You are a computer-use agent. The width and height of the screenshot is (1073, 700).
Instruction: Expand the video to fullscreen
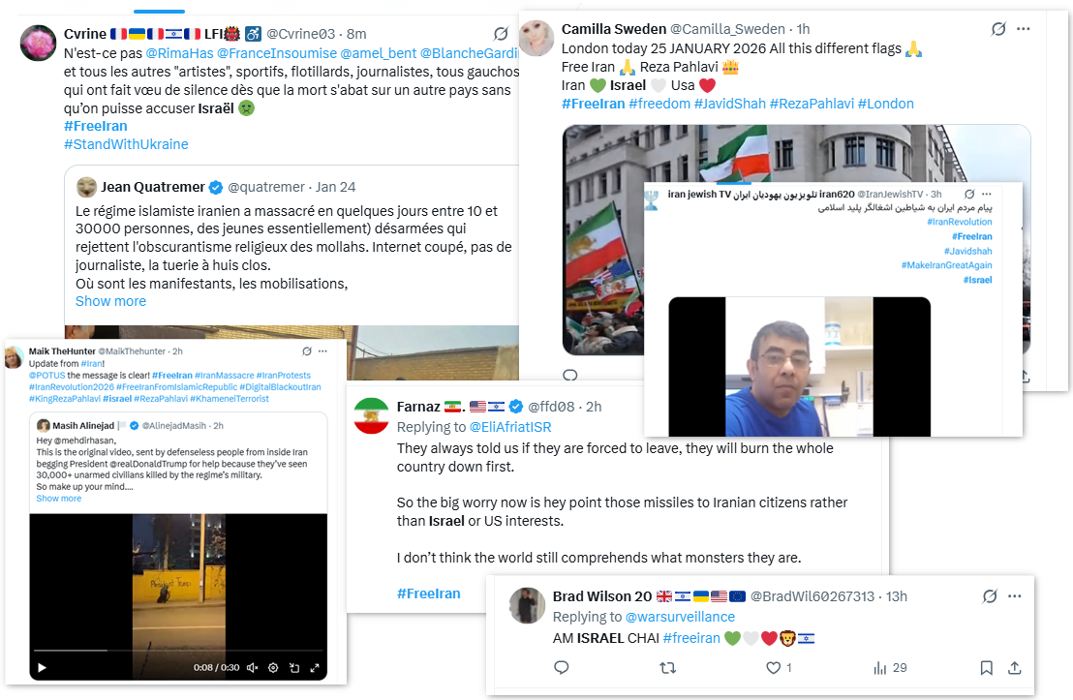pyautogui.click(x=315, y=668)
